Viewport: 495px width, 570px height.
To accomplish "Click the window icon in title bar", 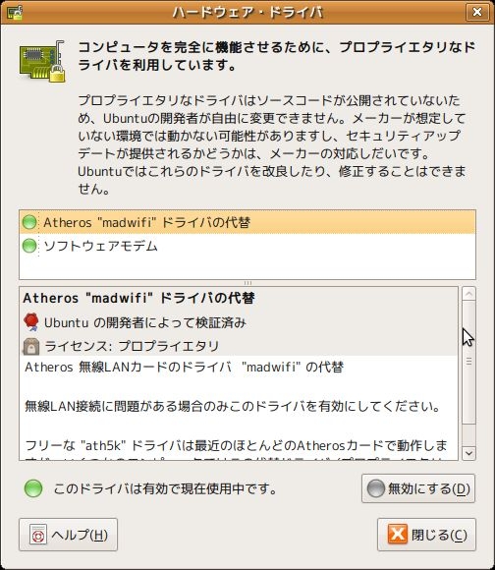I will click(x=15, y=12).
